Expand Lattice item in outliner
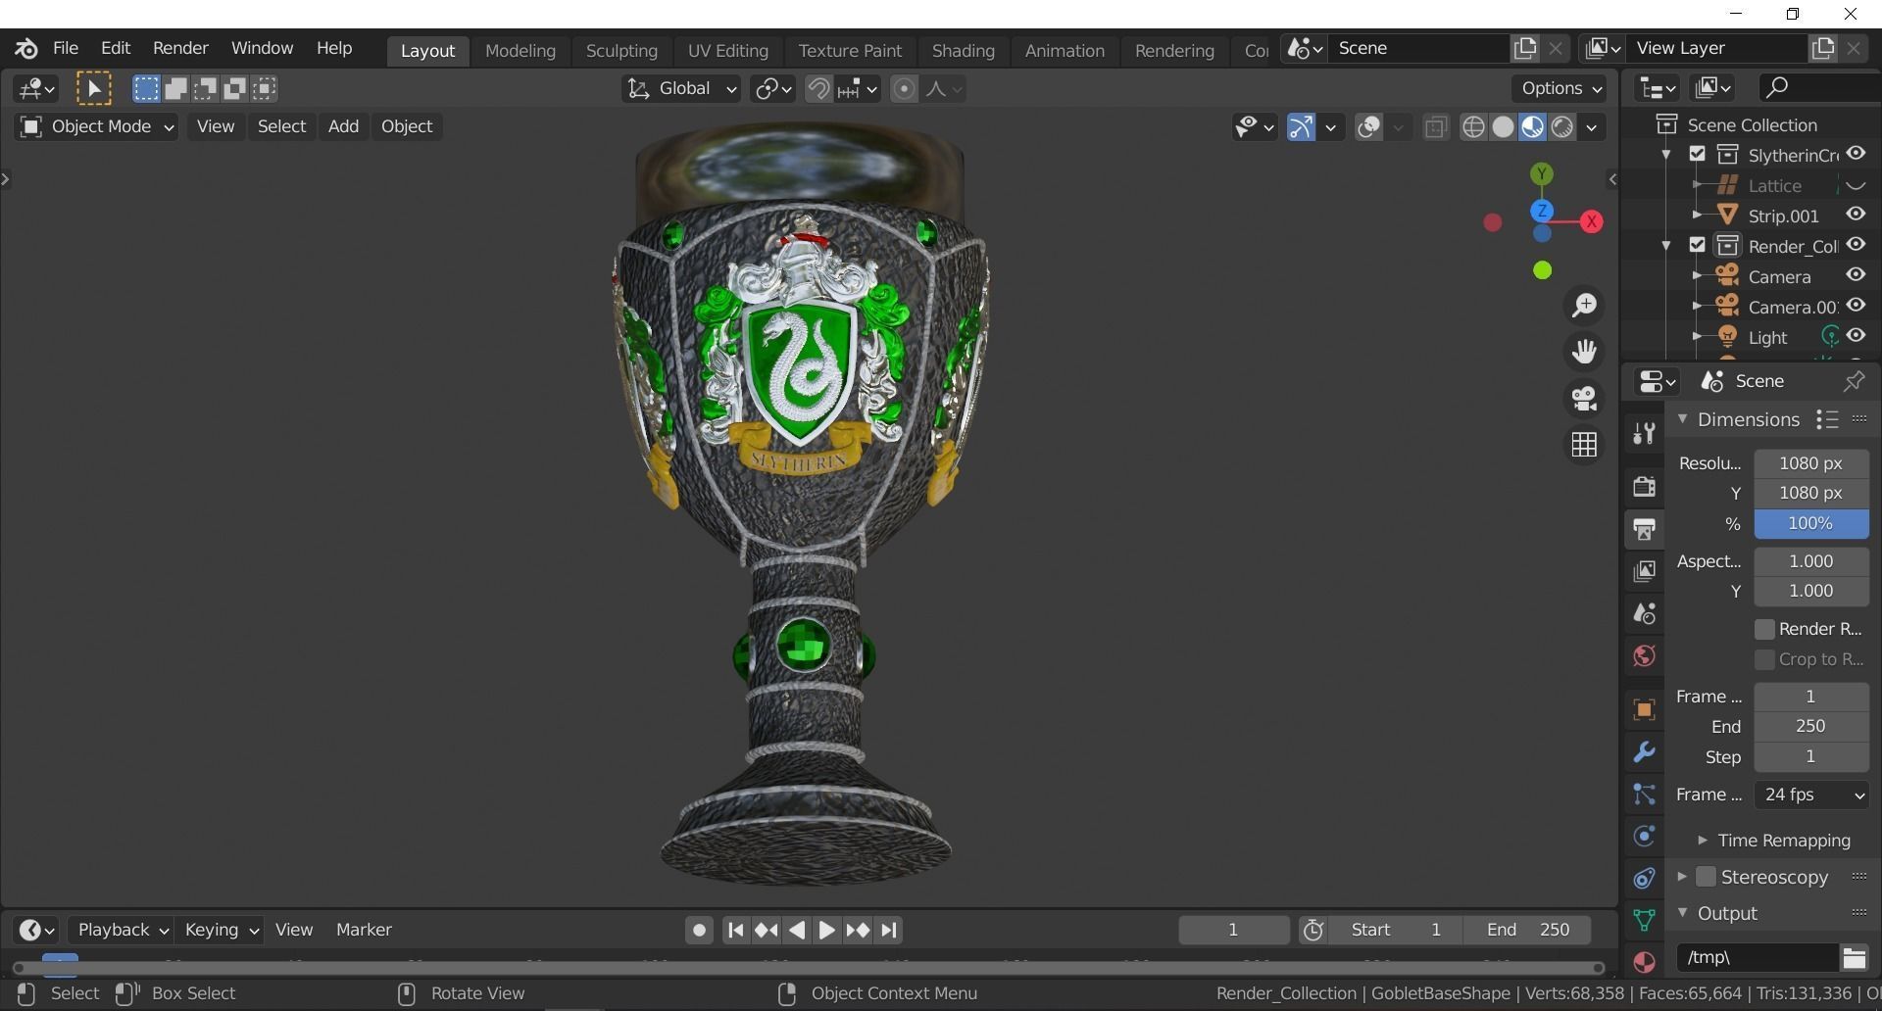 (x=1697, y=185)
